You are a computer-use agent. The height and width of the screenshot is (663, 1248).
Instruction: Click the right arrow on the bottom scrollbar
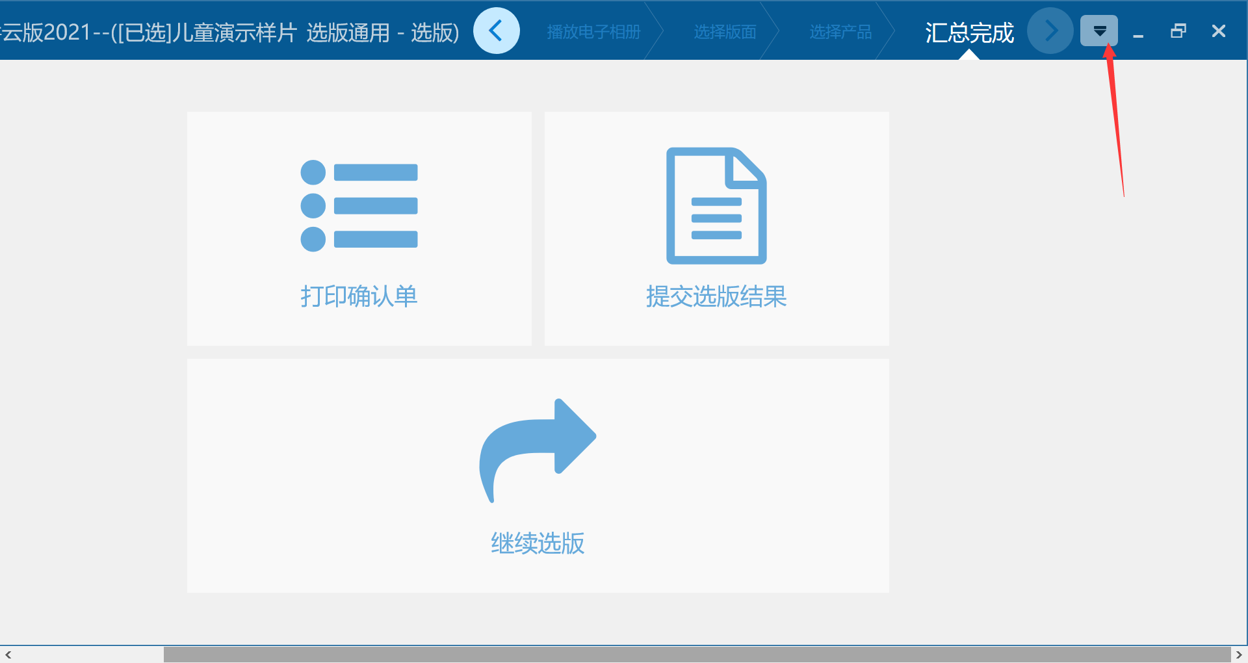pos(1238,655)
